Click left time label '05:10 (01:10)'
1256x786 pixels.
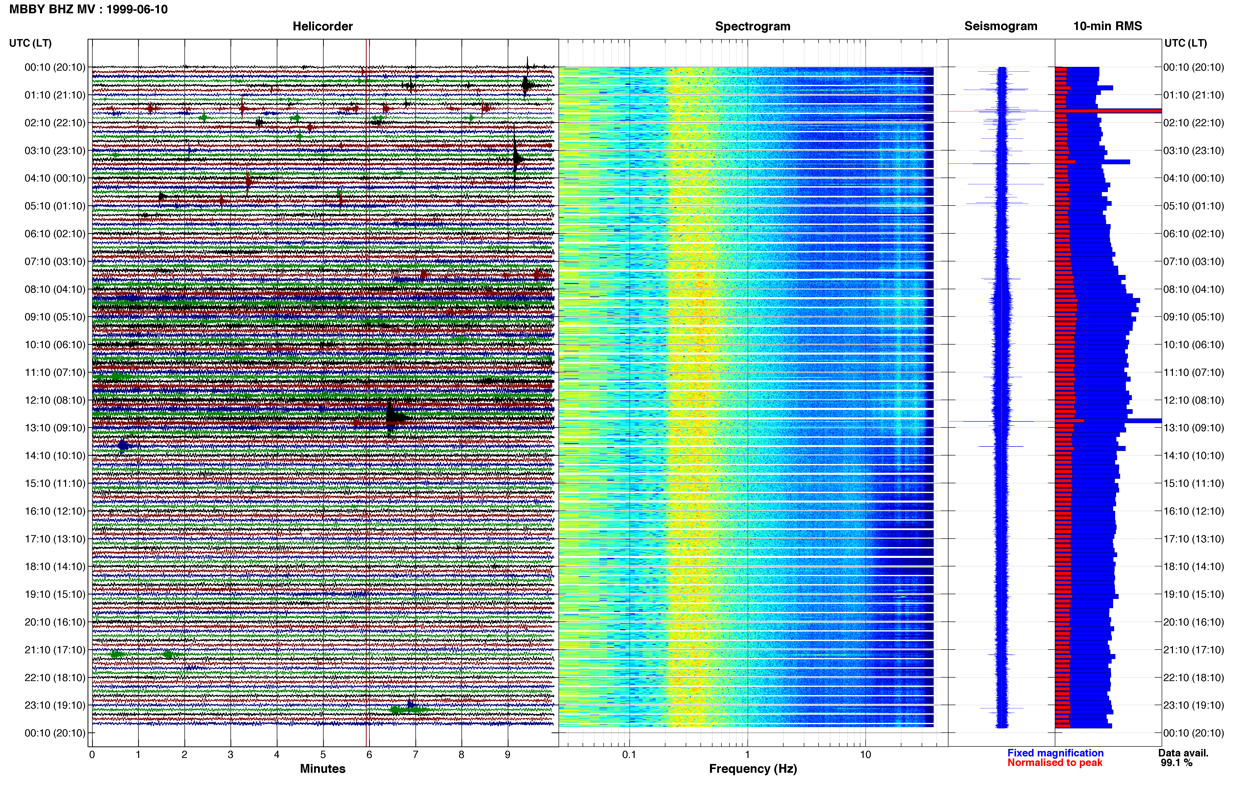[x=55, y=206]
